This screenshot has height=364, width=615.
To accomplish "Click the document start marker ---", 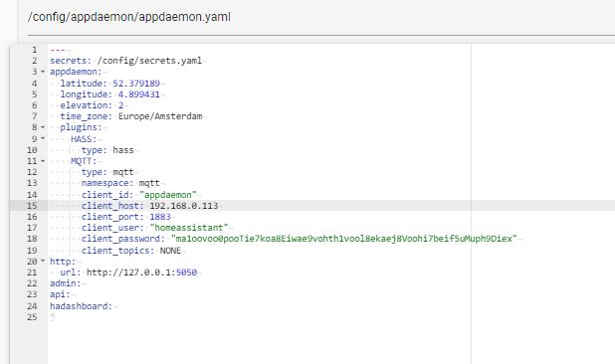I will pyautogui.click(x=58, y=50).
